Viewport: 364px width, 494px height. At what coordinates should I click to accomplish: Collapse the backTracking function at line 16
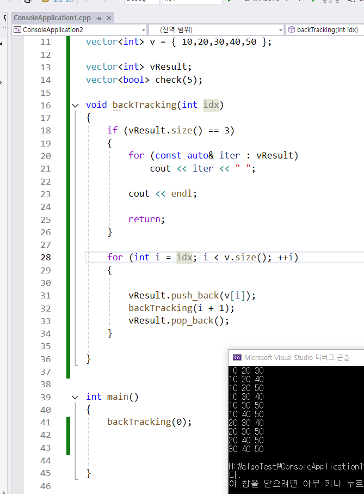pos(75,106)
